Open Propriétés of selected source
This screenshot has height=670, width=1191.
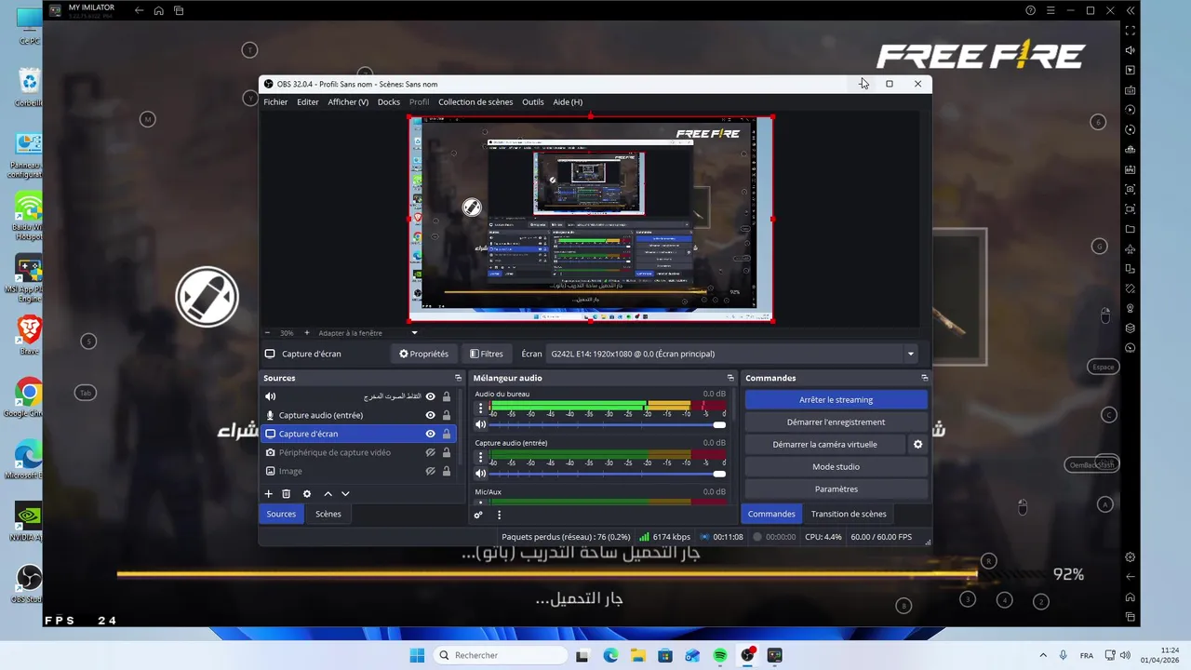pyautogui.click(x=423, y=354)
